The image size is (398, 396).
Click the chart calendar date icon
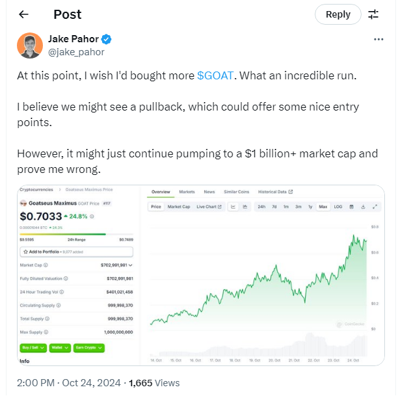pyautogui.click(x=351, y=207)
